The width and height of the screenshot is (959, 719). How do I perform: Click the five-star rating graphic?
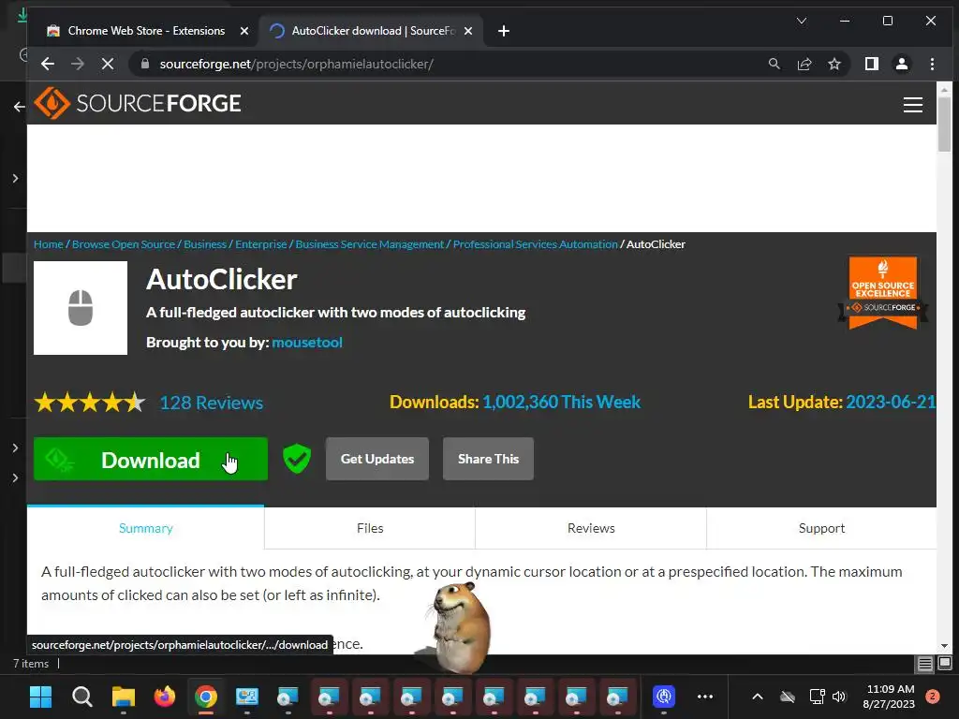click(89, 403)
